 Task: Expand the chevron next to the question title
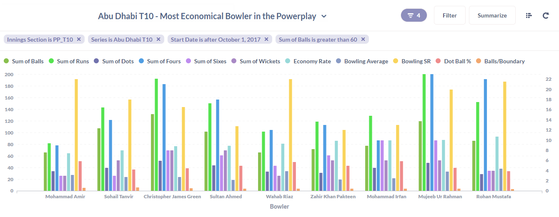324,16
